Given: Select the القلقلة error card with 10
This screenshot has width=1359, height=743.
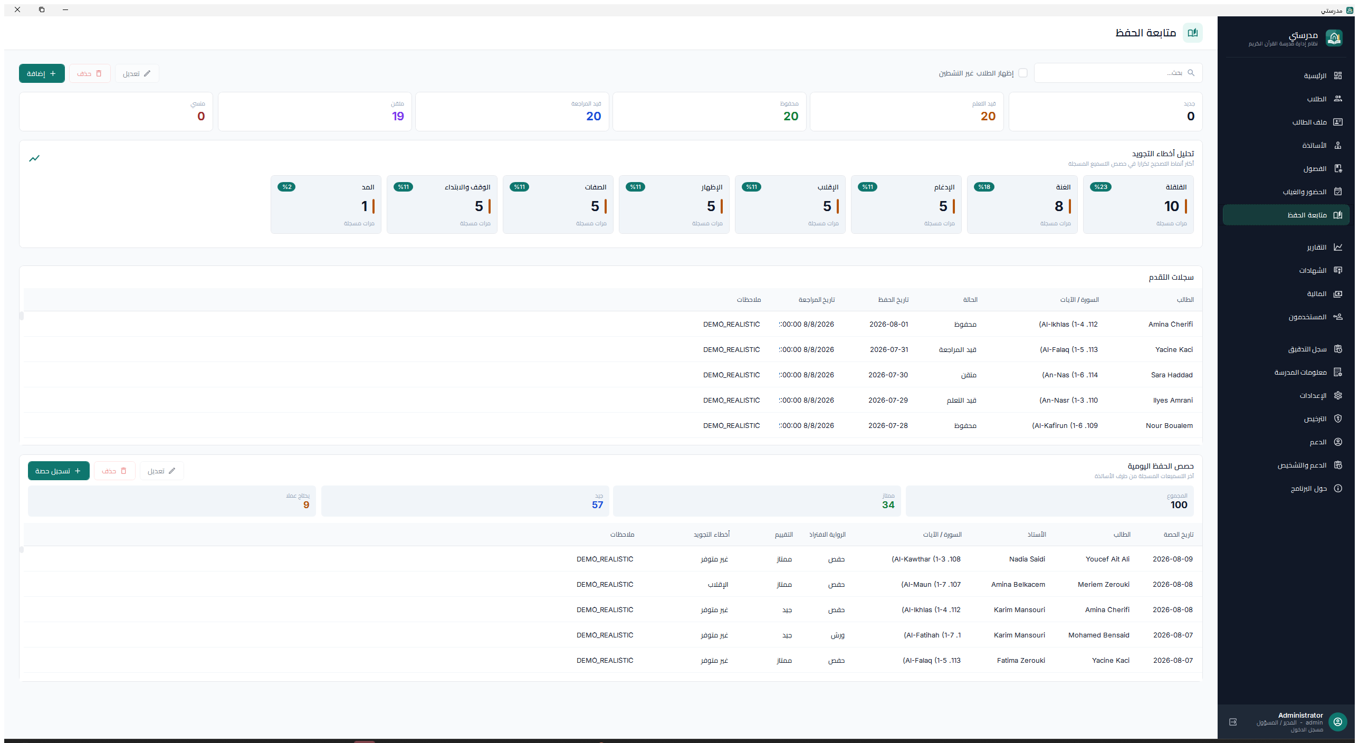Looking at the screenshot, I should click(1138, 204).
